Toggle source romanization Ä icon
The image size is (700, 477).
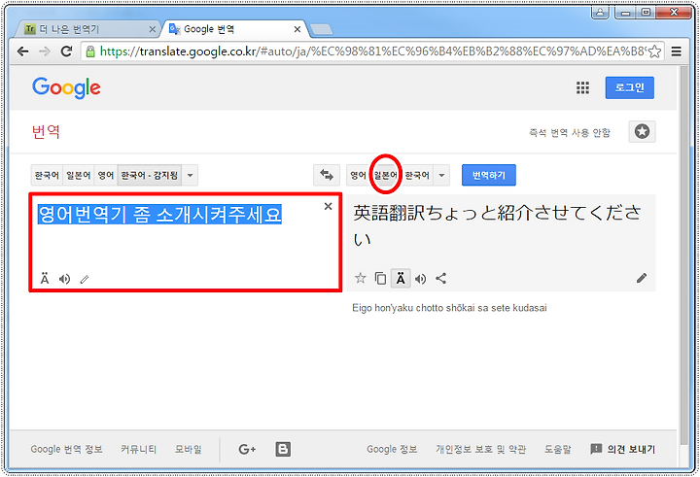(45, 279)
